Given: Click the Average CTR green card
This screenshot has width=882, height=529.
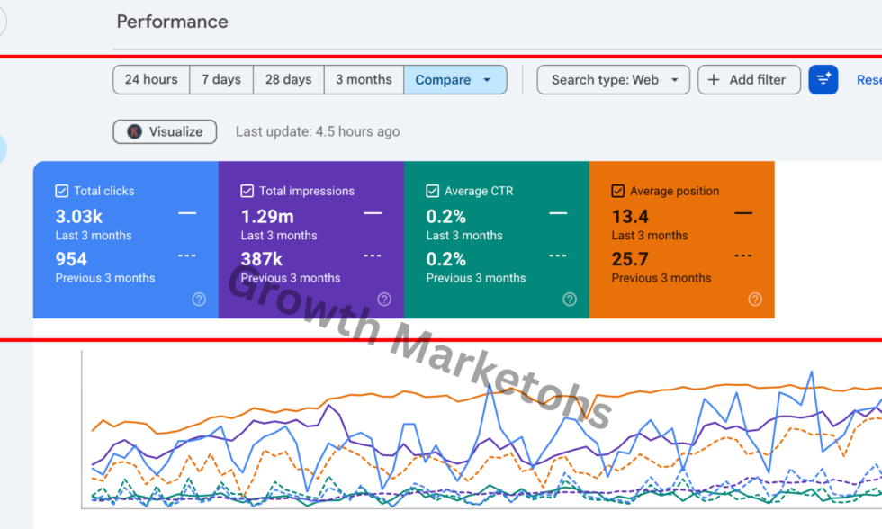Looking at the screenshot, I should tap(497, 240).
